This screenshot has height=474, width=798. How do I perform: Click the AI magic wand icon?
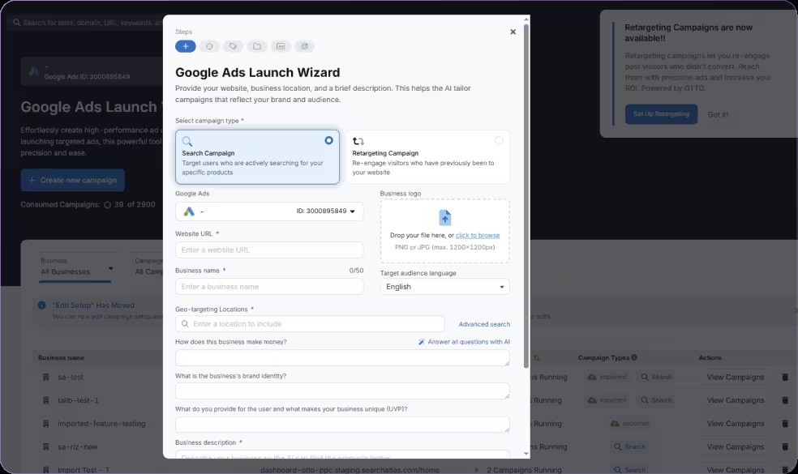[422, 342]
